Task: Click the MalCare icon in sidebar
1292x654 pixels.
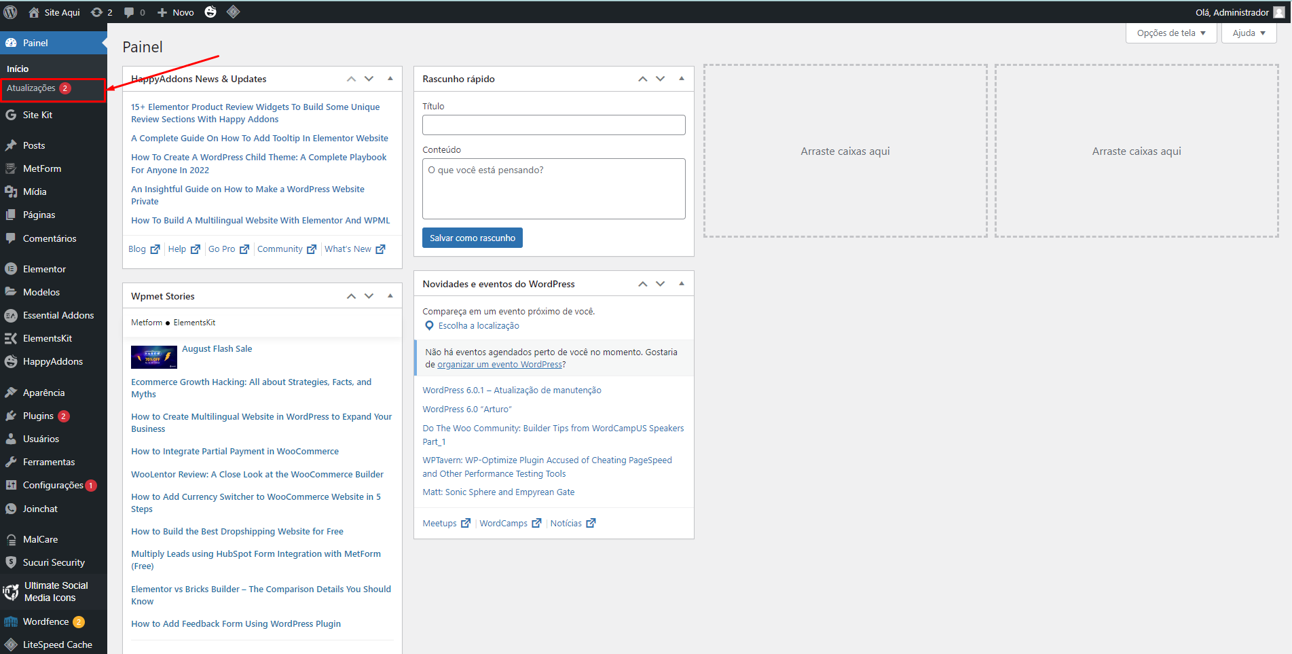Action: pos(11,539)
